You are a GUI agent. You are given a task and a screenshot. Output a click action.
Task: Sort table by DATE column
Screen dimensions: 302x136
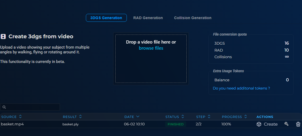pyautogui.click(x=132, y=117)
